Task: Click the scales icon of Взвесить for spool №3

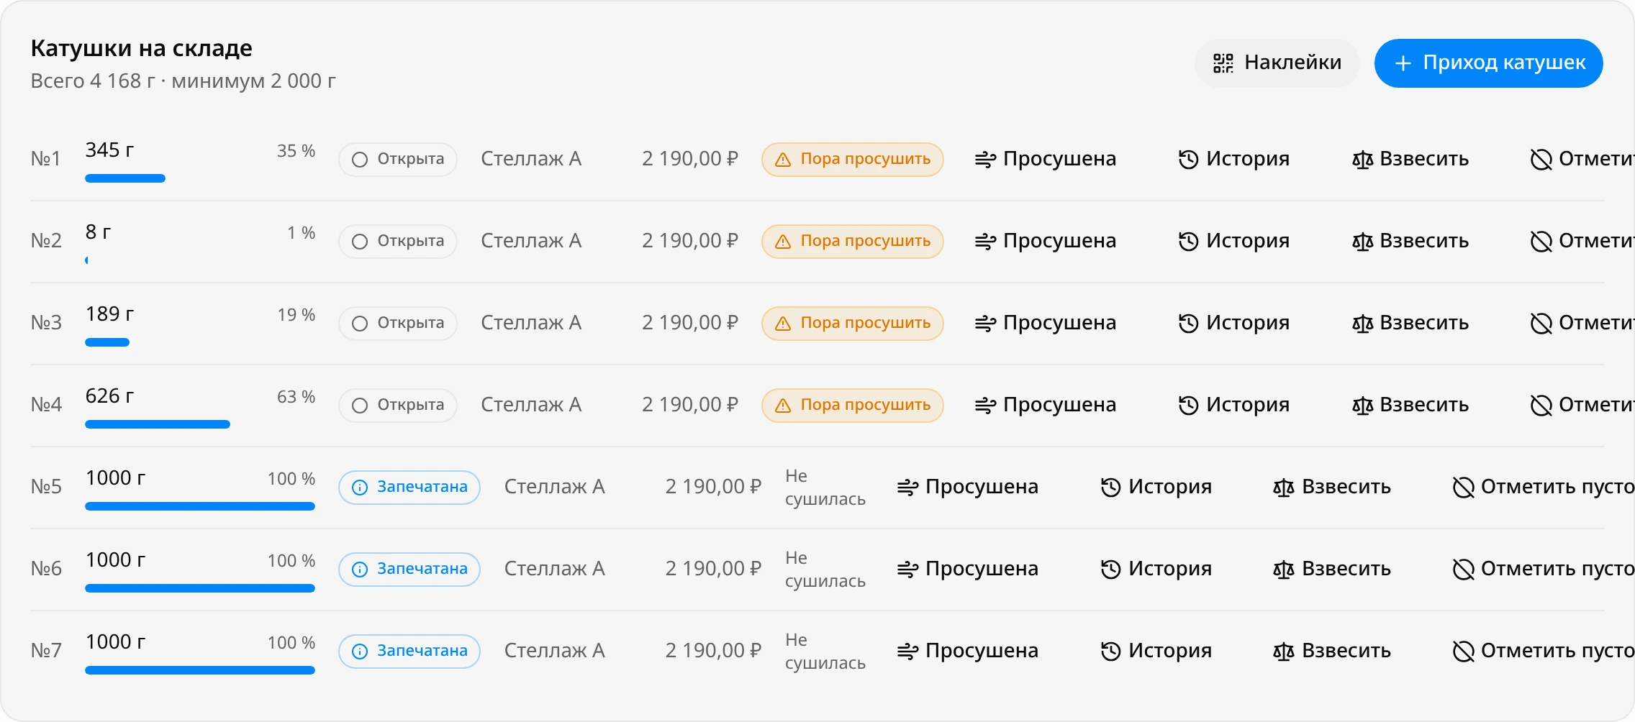Action: pyautogui.click(x=1362, y=324)
